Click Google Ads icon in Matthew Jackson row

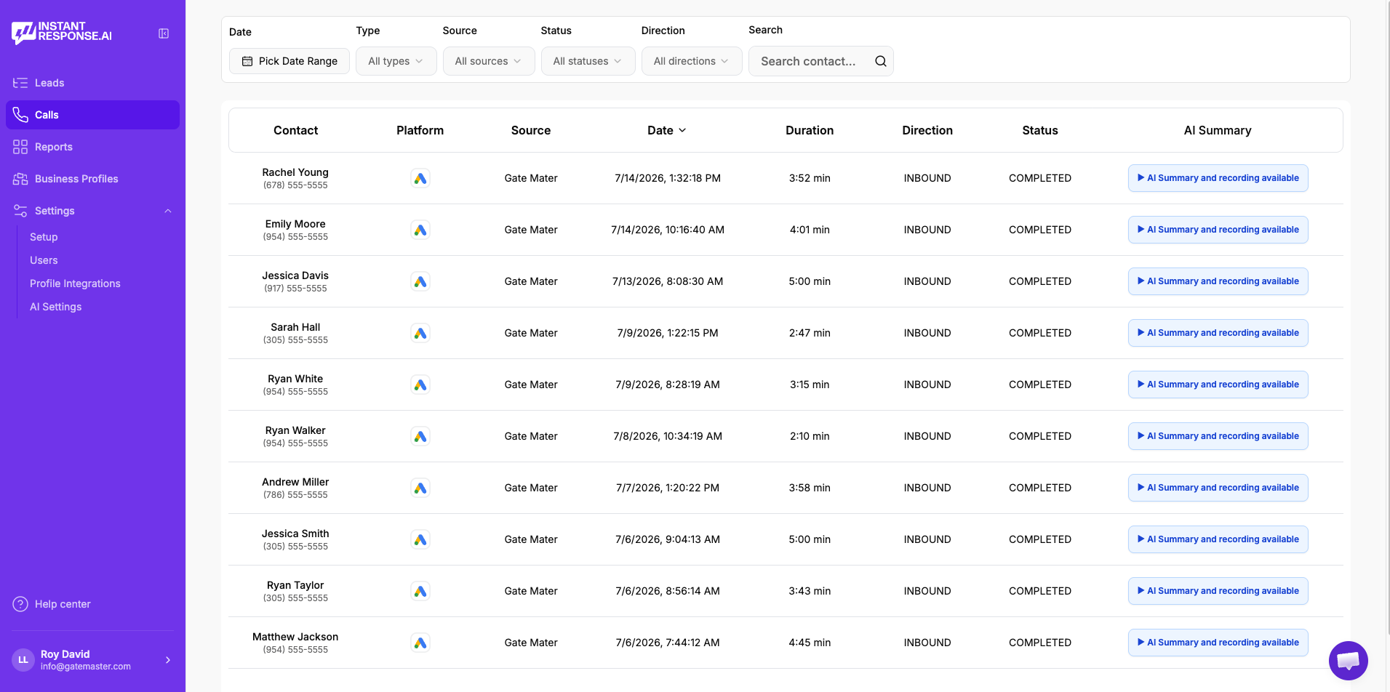(420, 643)
